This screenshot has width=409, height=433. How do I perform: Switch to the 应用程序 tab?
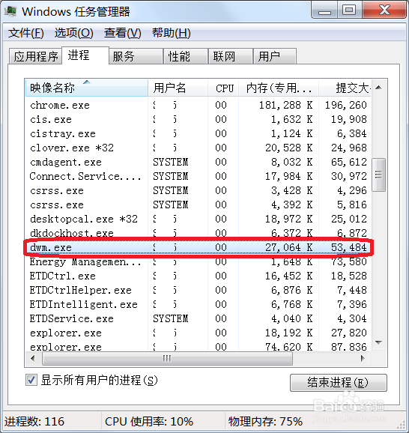[35, 56]
